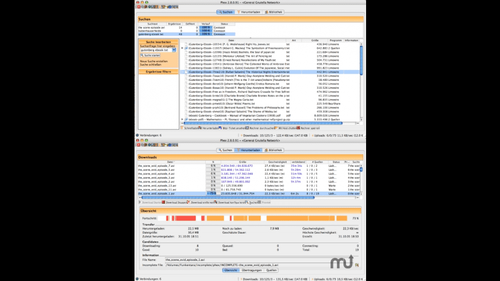
Task: Click Download Stoppen in the downloads window
Action: [175, 202]
